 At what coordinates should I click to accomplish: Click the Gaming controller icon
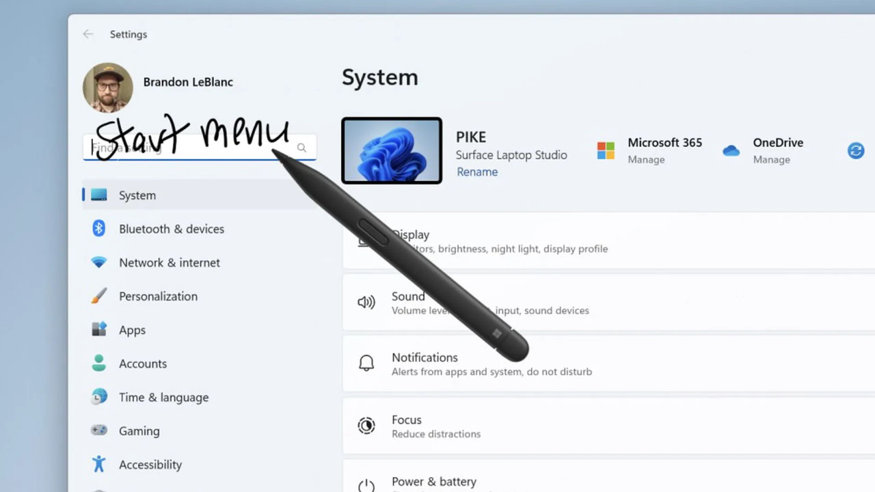[99, 430]
